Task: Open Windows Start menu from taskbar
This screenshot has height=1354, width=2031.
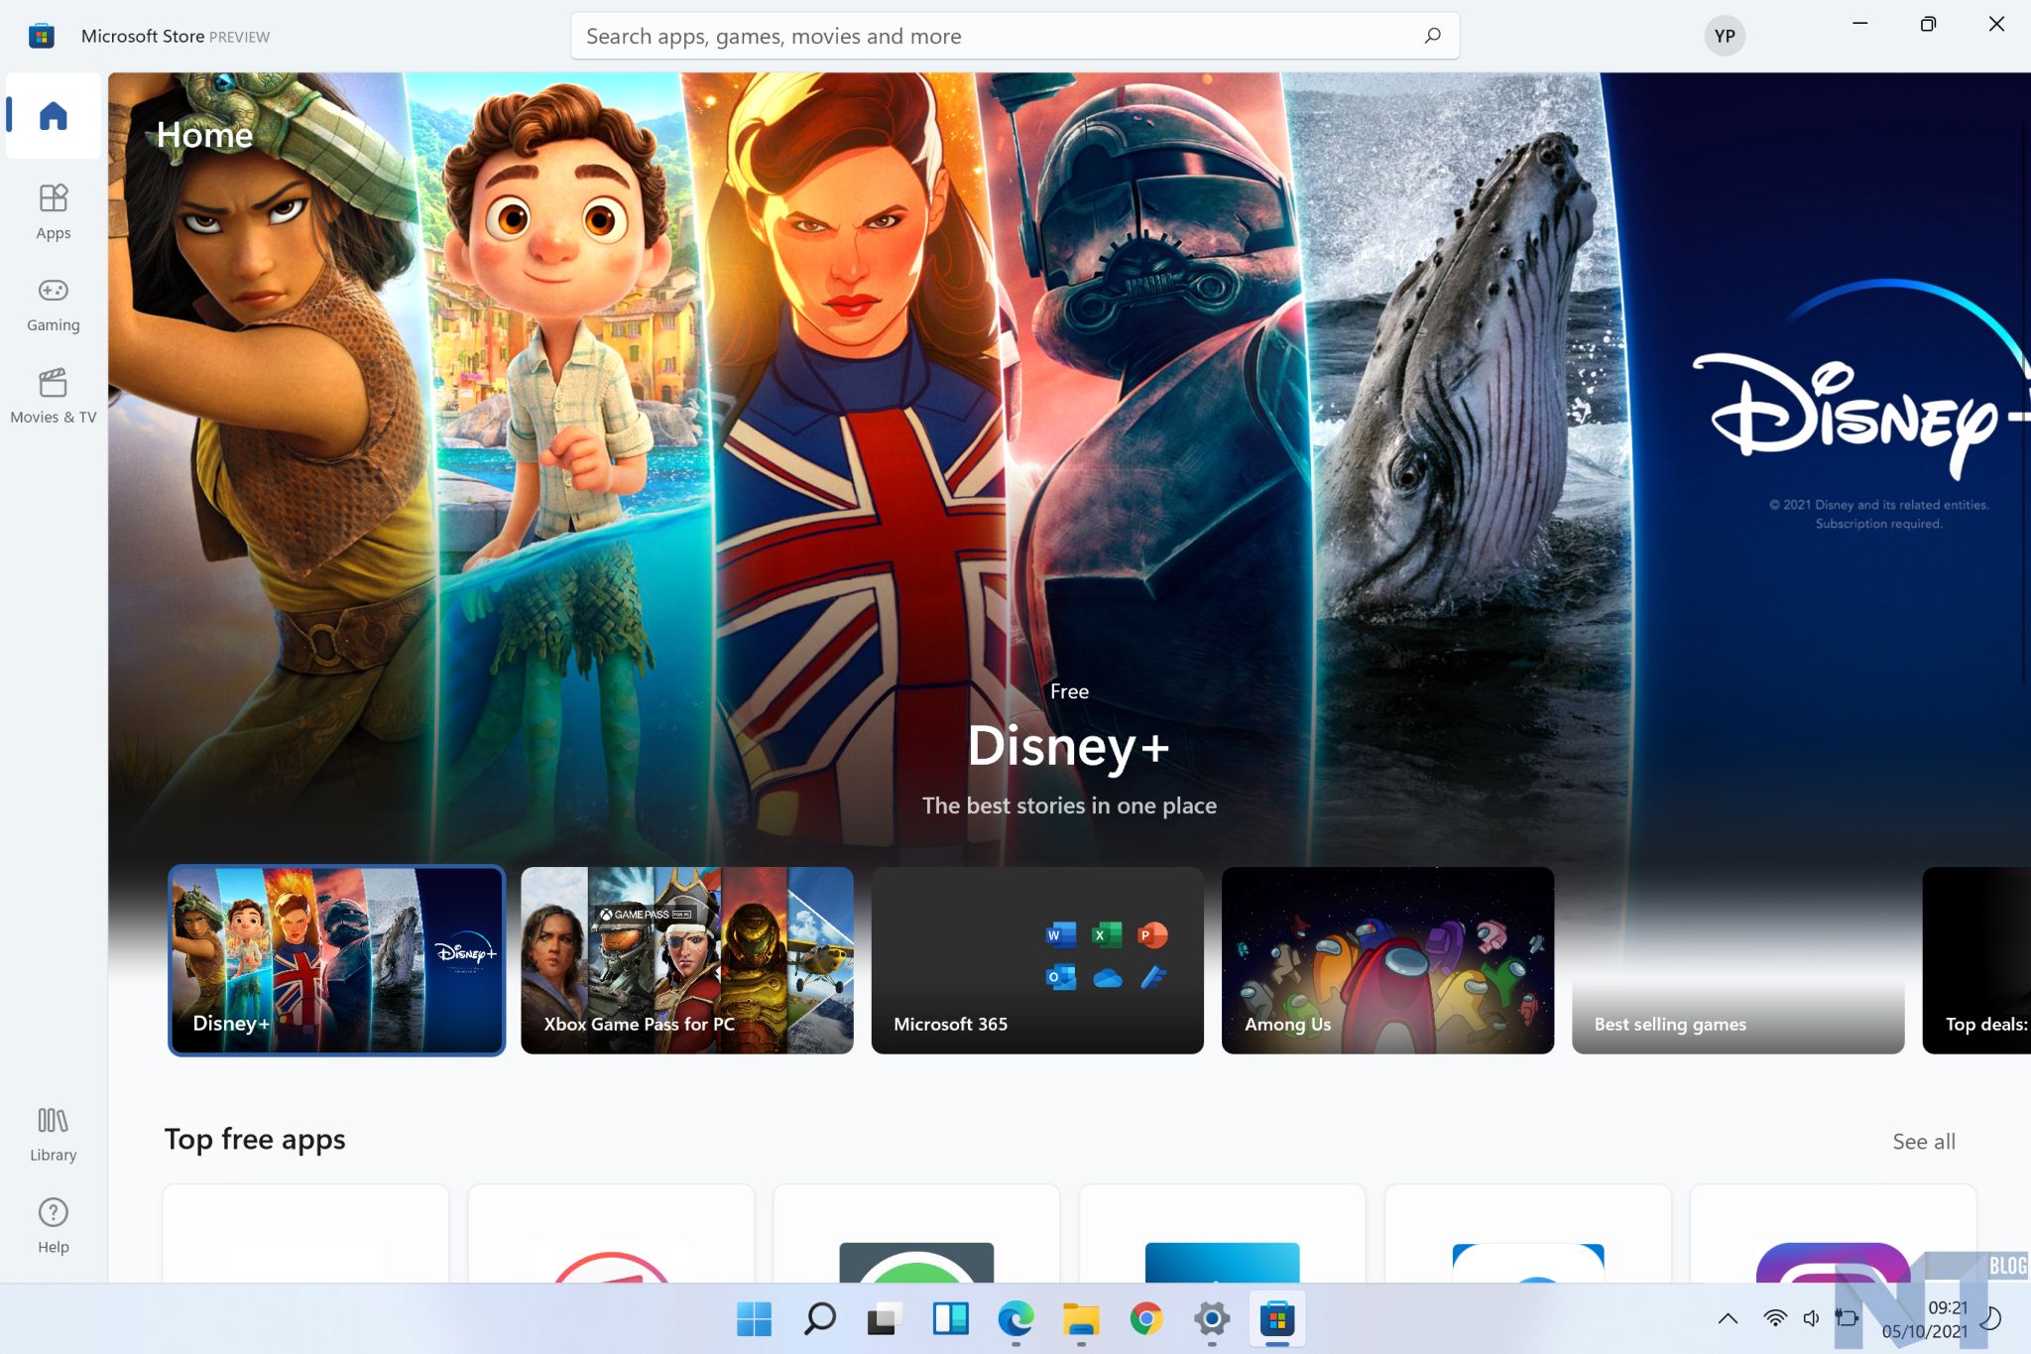Action: (x=754, y=1318)
